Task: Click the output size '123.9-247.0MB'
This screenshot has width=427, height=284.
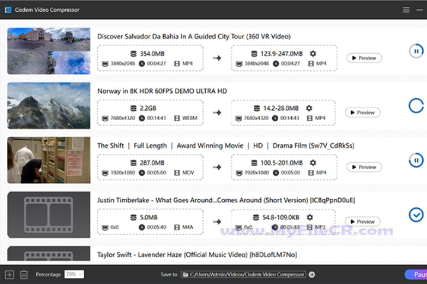Action: [281, 53]
